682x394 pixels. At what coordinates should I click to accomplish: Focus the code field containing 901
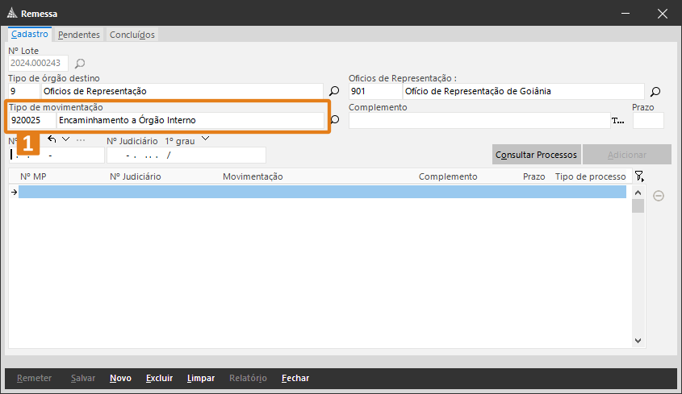375,91
